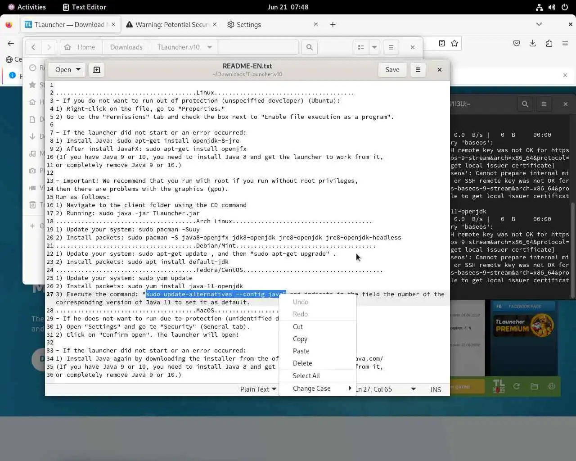The width and height of the screenshot is (576, 461).
Task: Click the Firefox back arrow
Action: pyautogui.click(x=11, y=43)
